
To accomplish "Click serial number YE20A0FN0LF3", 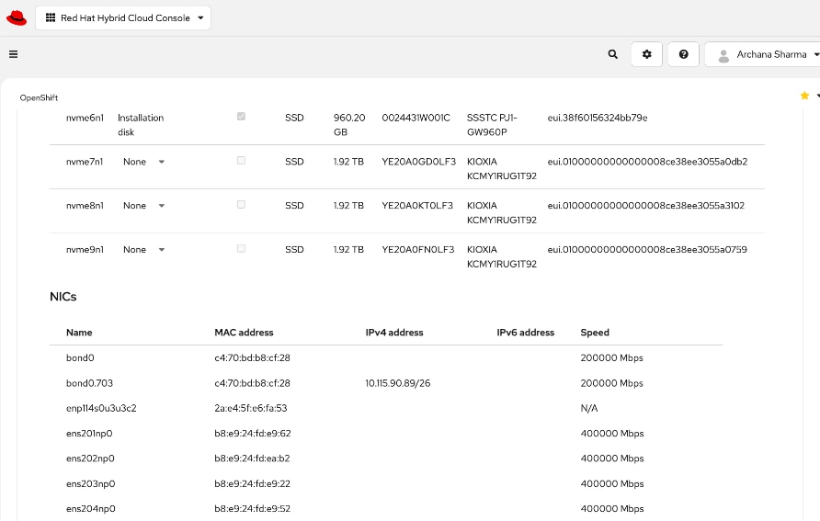I will [418, 249].
